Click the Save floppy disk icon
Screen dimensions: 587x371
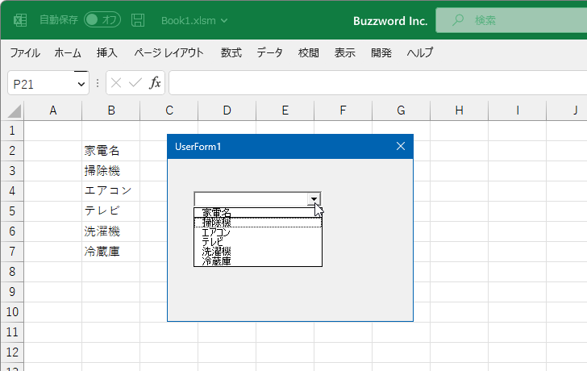pyautogui.click(x=138, y=20)
